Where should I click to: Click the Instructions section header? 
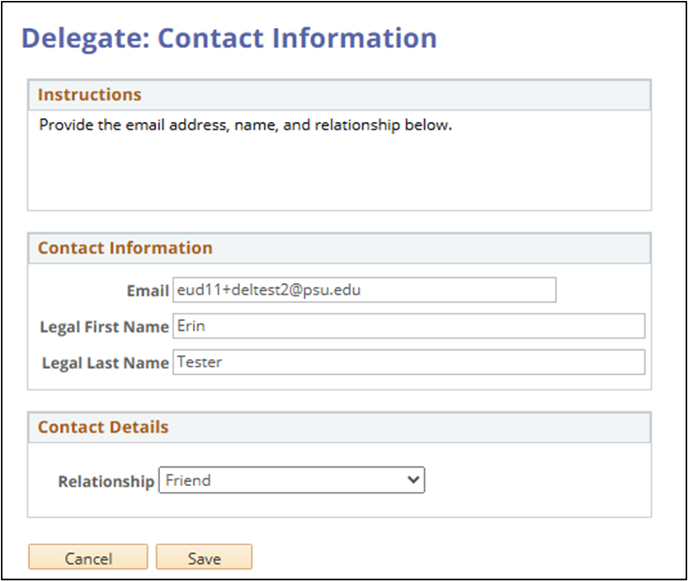[x=90, y=94]
